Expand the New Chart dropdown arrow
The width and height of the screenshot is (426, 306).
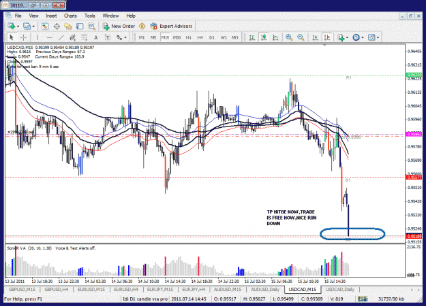[x=18, y=27]
